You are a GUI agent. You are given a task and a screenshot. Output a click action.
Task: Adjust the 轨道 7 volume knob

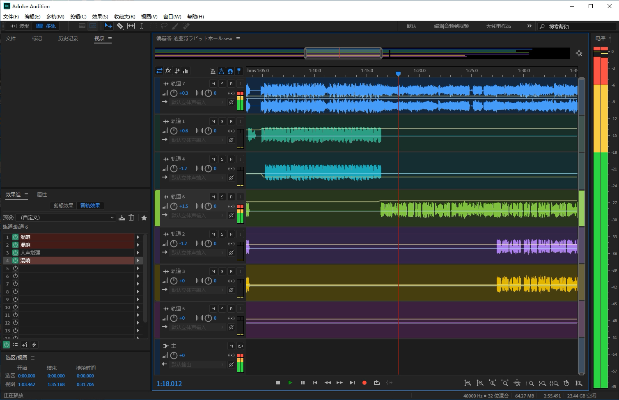[x=174, y=93]
